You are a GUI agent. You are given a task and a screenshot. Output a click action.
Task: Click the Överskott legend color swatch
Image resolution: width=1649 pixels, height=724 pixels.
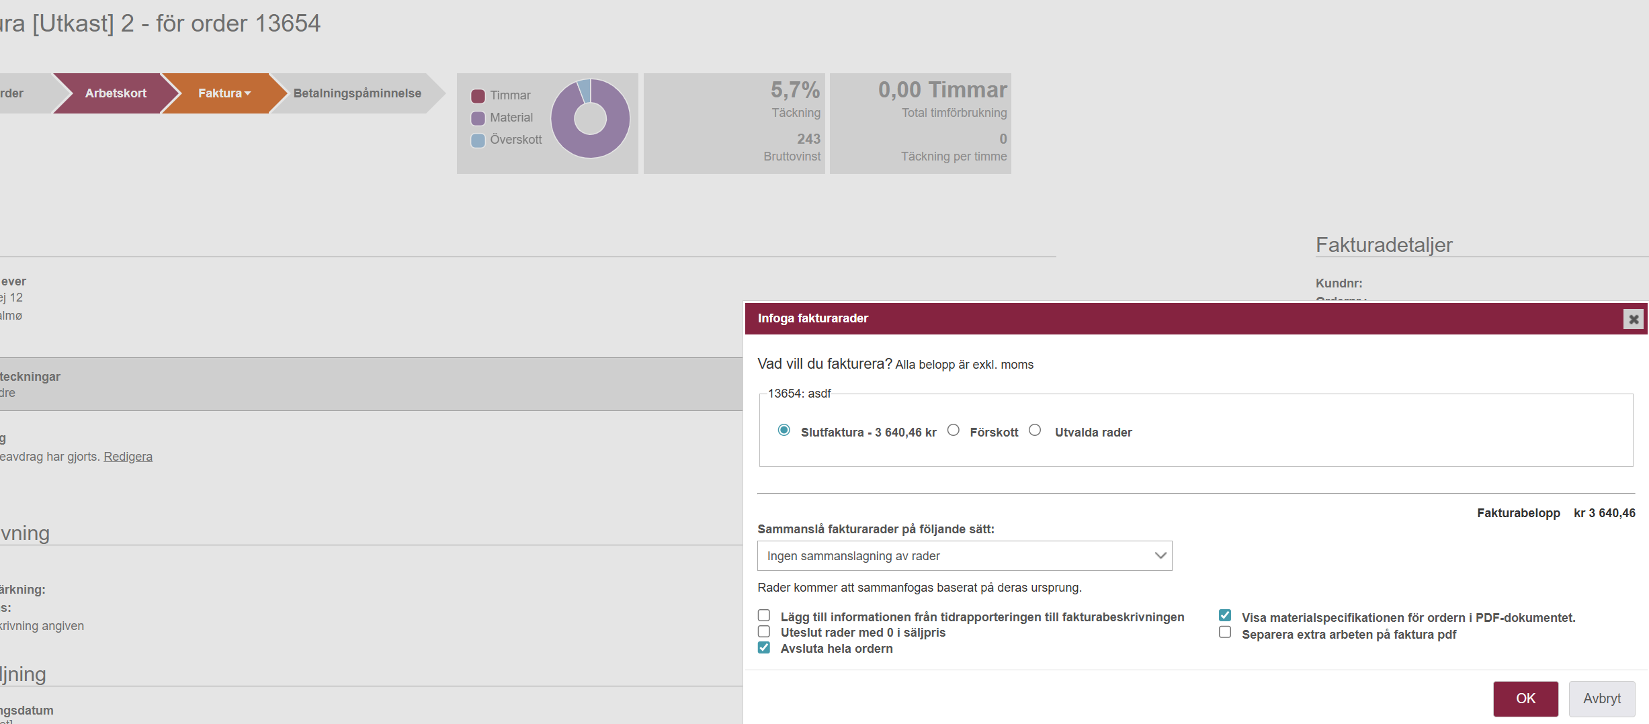coord(478,140)
